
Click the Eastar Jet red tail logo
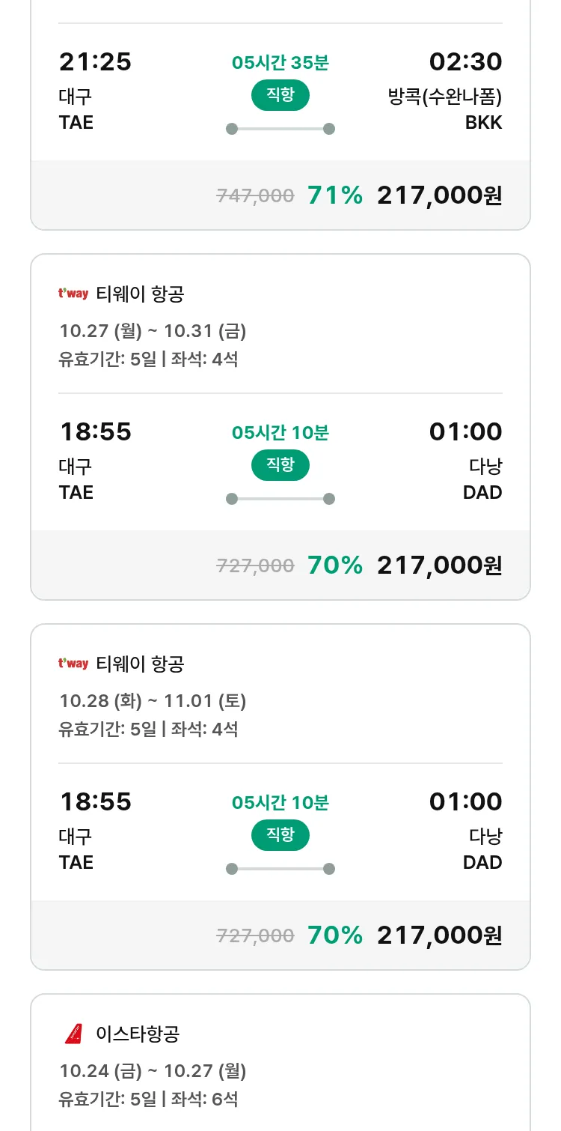pyautogui.click(x=73, y=1034)
